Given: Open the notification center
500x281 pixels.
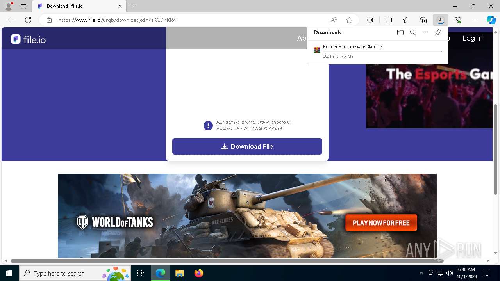Looking at the screenshot, I should (487, 273).
